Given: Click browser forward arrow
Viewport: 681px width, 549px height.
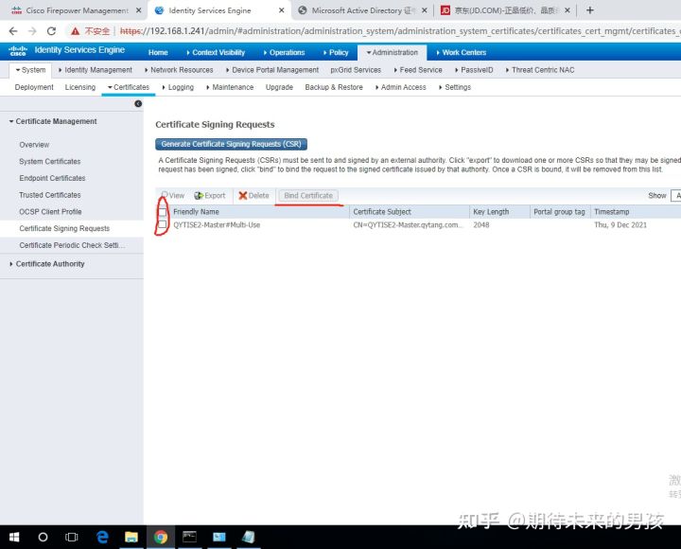Looking at the screenshot, I should [32, 31].
